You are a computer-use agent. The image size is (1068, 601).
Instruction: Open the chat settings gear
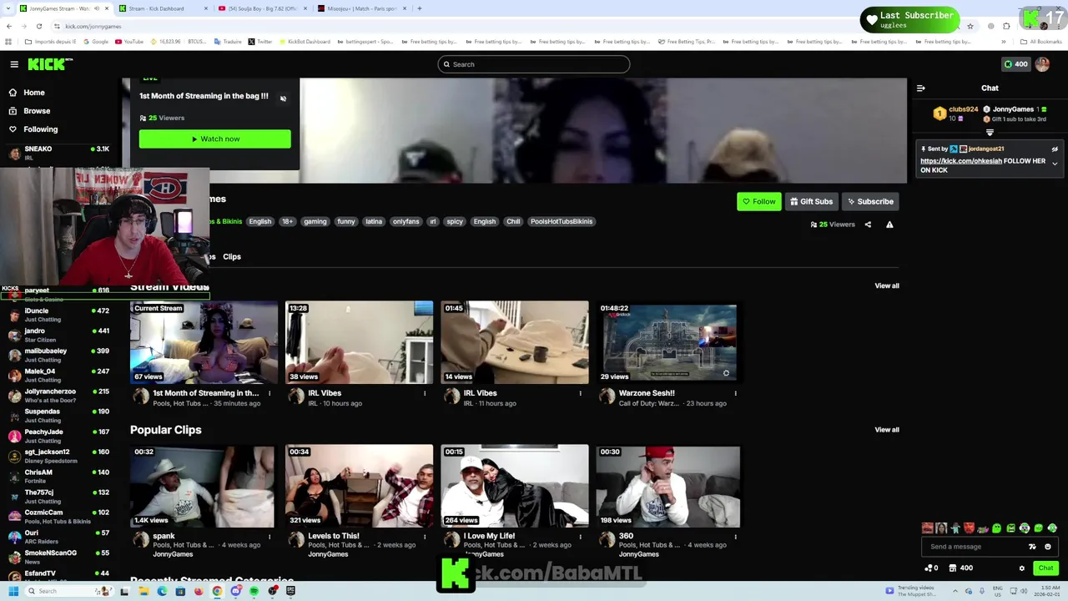pyautogui.click(x=1021, y=568)
